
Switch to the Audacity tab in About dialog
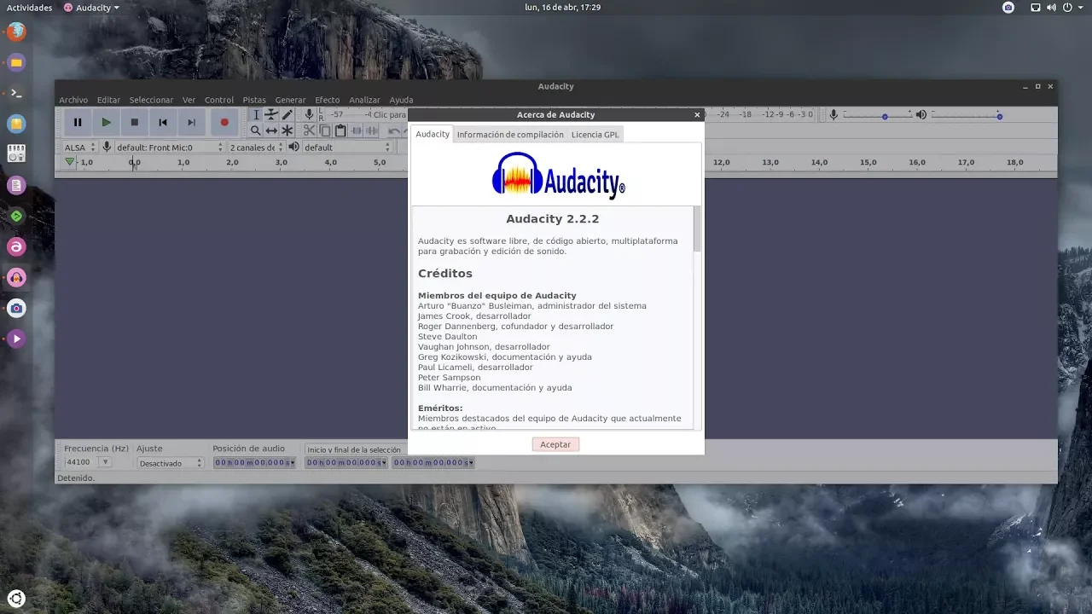[433, 134]
